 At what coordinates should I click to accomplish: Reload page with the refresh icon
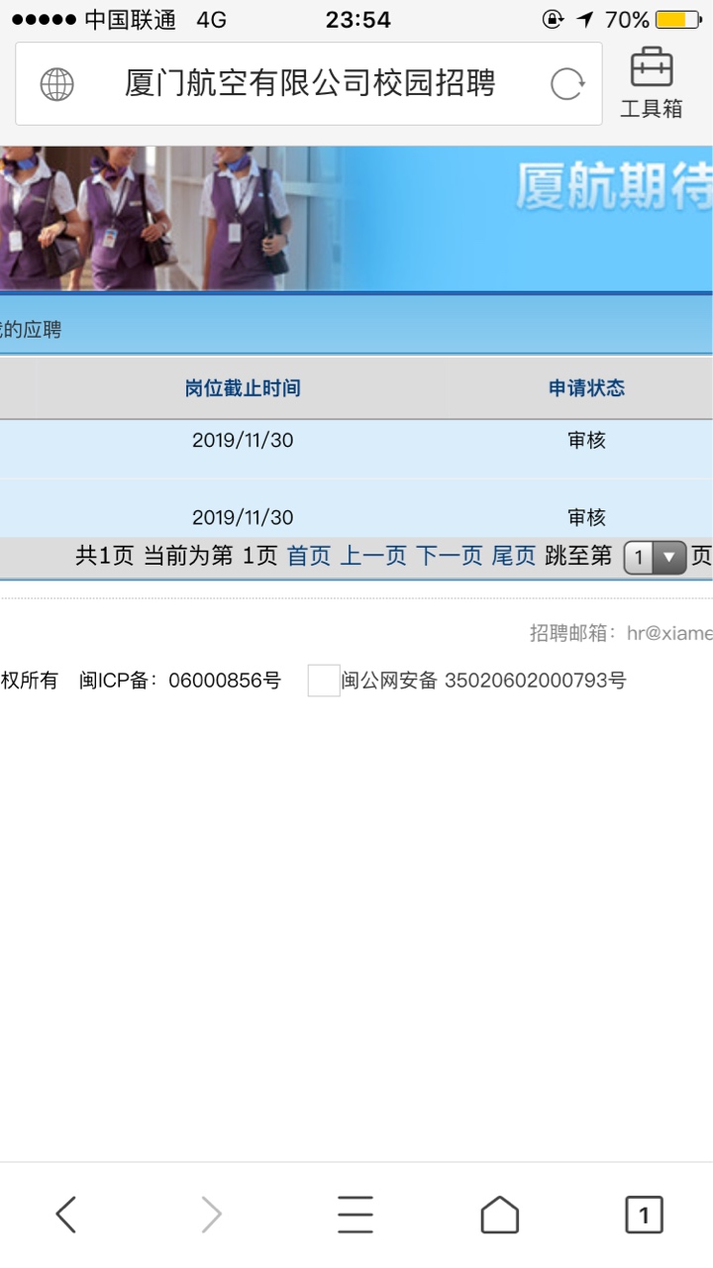point(567,84)
